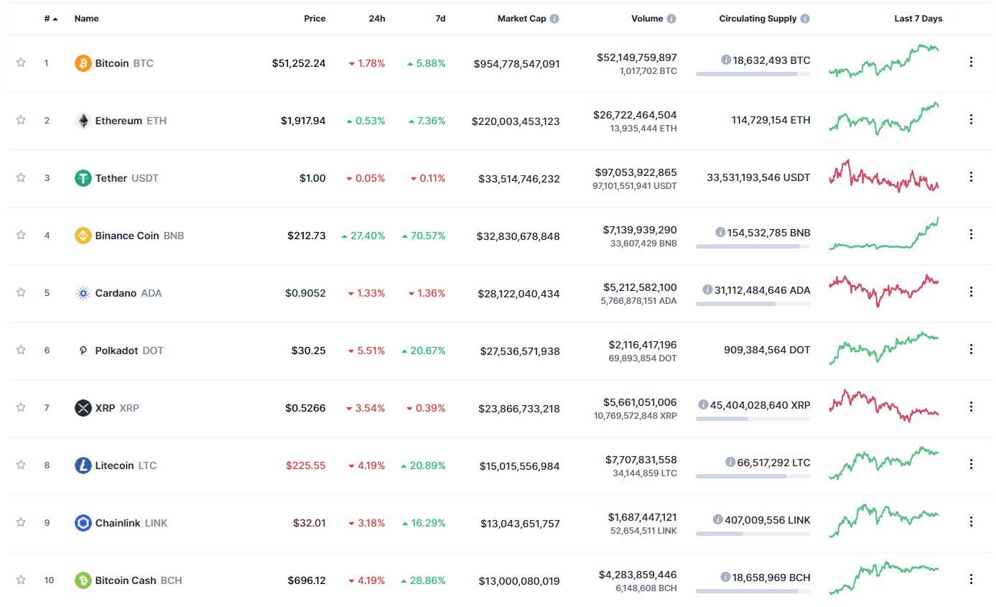Screen dimensions: 996x607
Task: Toggle the watchlist star for Bitcoin Cash
Action: click(x=21, y=580)
